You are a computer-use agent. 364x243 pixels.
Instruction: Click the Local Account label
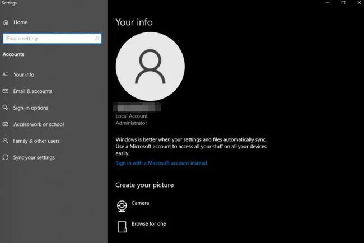coord(132,116)
